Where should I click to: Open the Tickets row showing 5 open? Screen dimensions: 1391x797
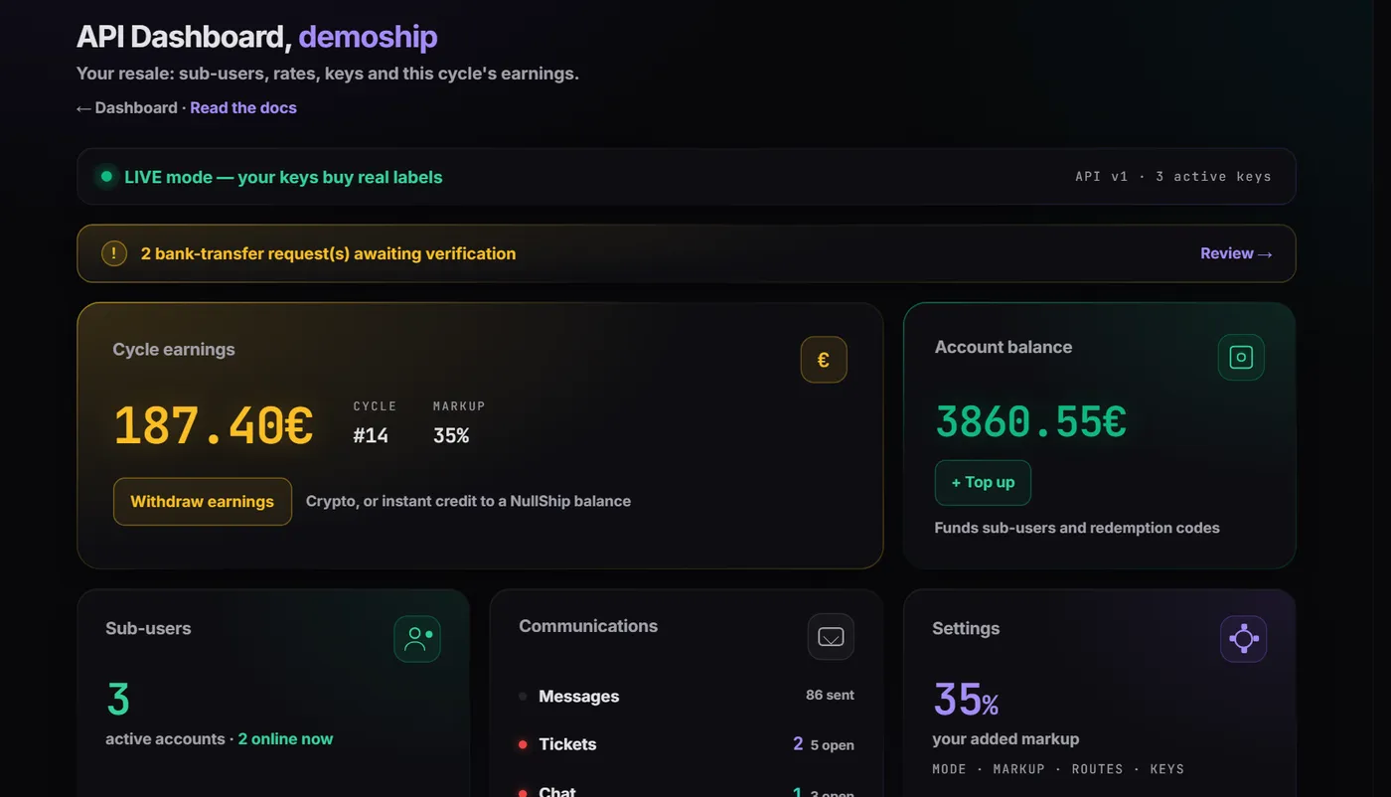click(687, 744)
